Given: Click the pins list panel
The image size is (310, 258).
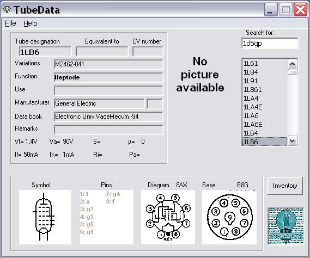Looking at the screenshot, I should (x=107, y=217).
